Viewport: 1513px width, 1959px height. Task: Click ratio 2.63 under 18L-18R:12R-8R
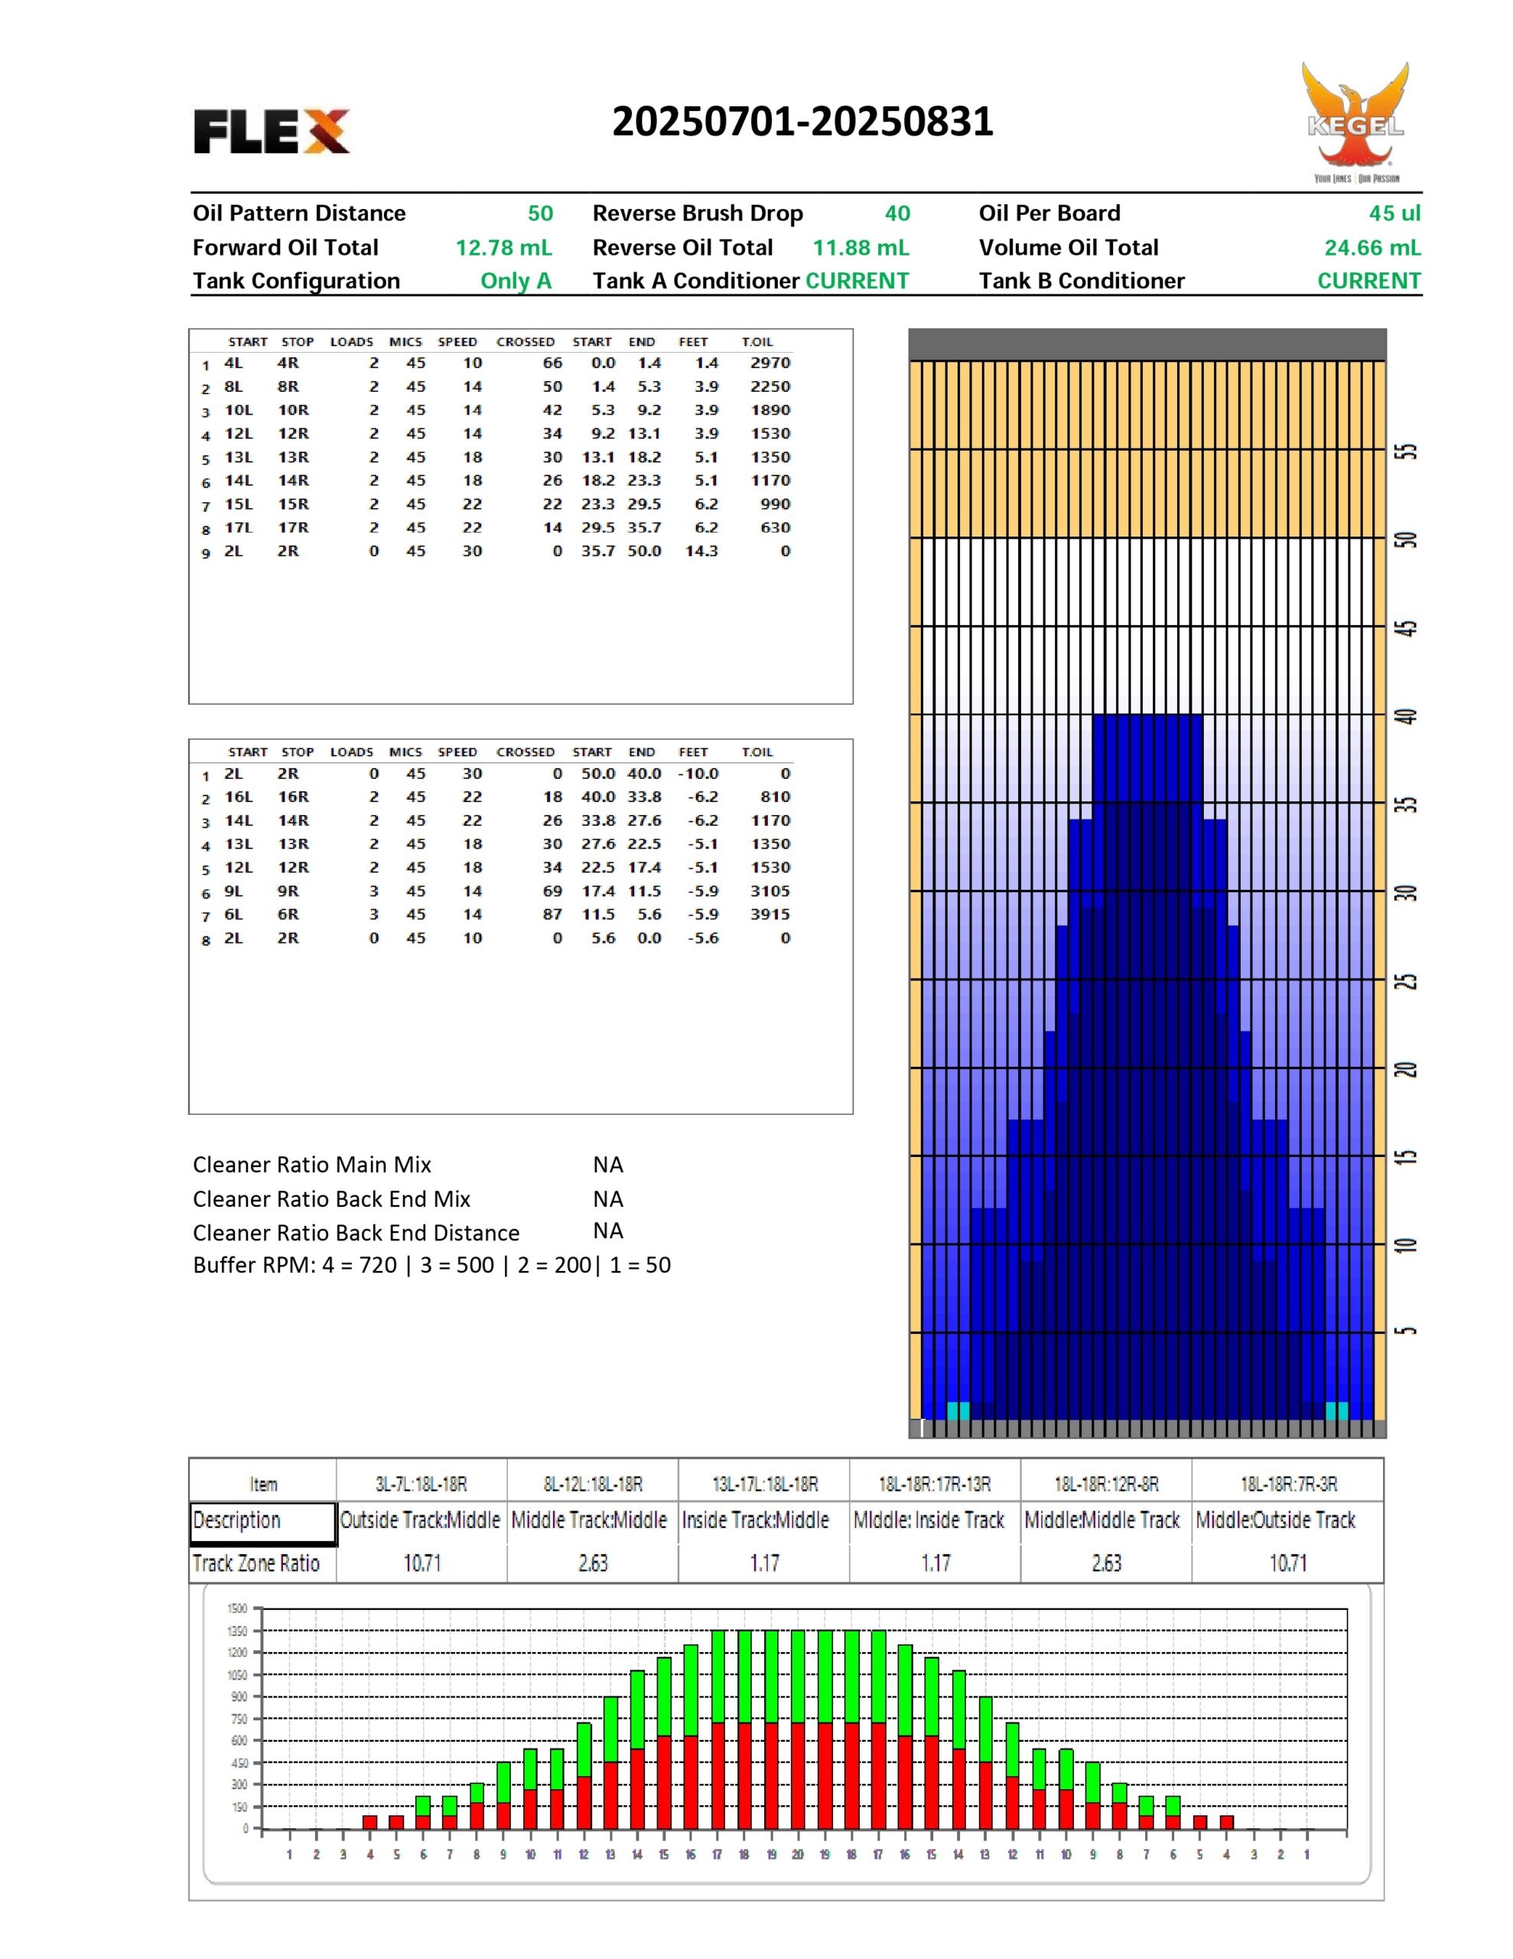tap(1106, 1563)
